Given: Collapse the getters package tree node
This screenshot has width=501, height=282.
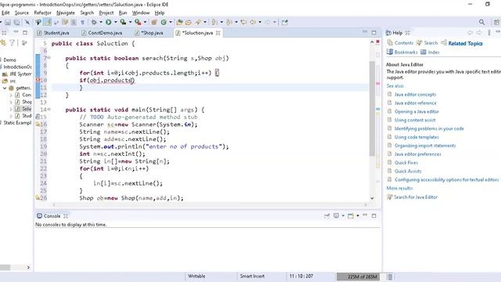Looking at the screenshot, I should [5, 88].
